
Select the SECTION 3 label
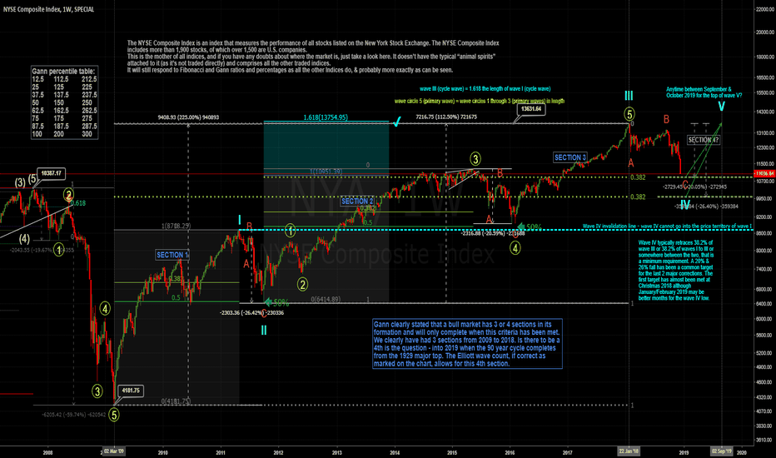point(570,157)
